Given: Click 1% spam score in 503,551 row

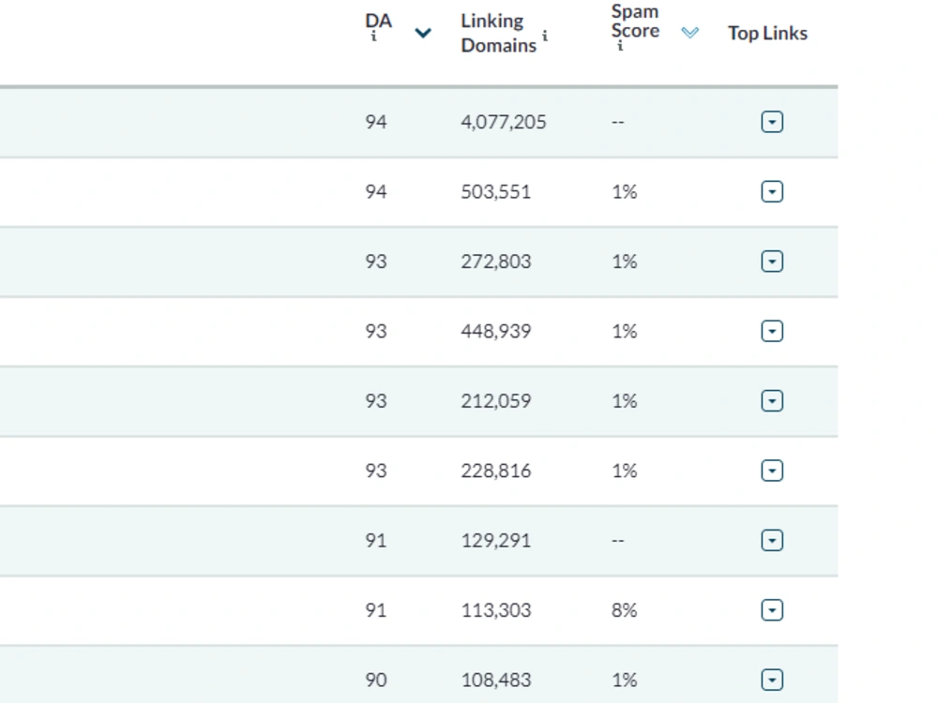Looking at the screenshot, I should click(624, 192).
